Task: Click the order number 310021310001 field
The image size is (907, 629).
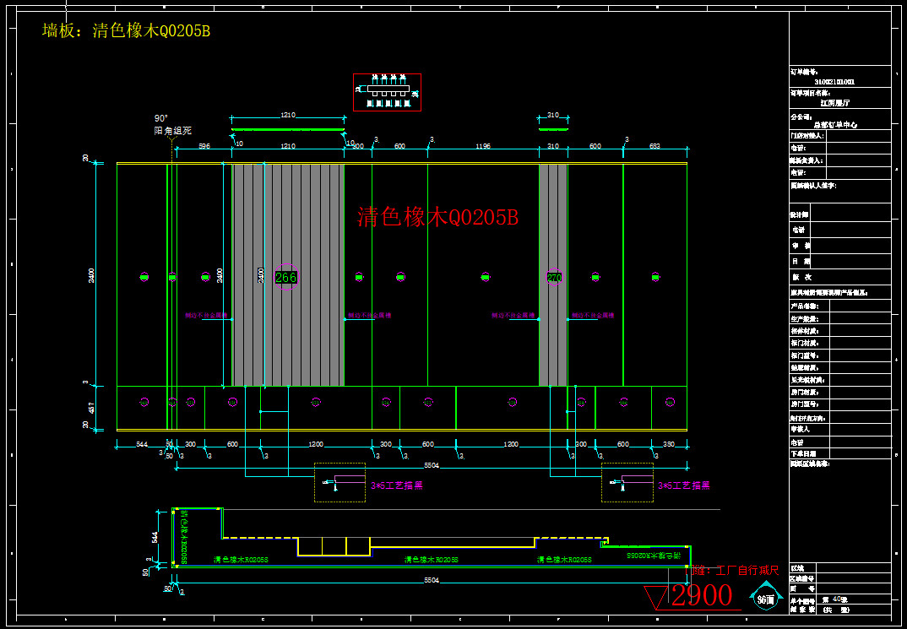Action: (834, 82)
